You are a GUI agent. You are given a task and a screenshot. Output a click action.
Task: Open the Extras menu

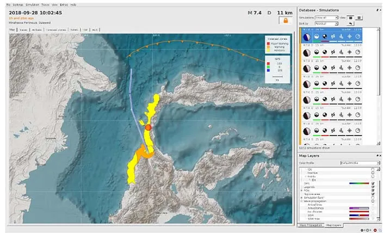coord(64,5)
